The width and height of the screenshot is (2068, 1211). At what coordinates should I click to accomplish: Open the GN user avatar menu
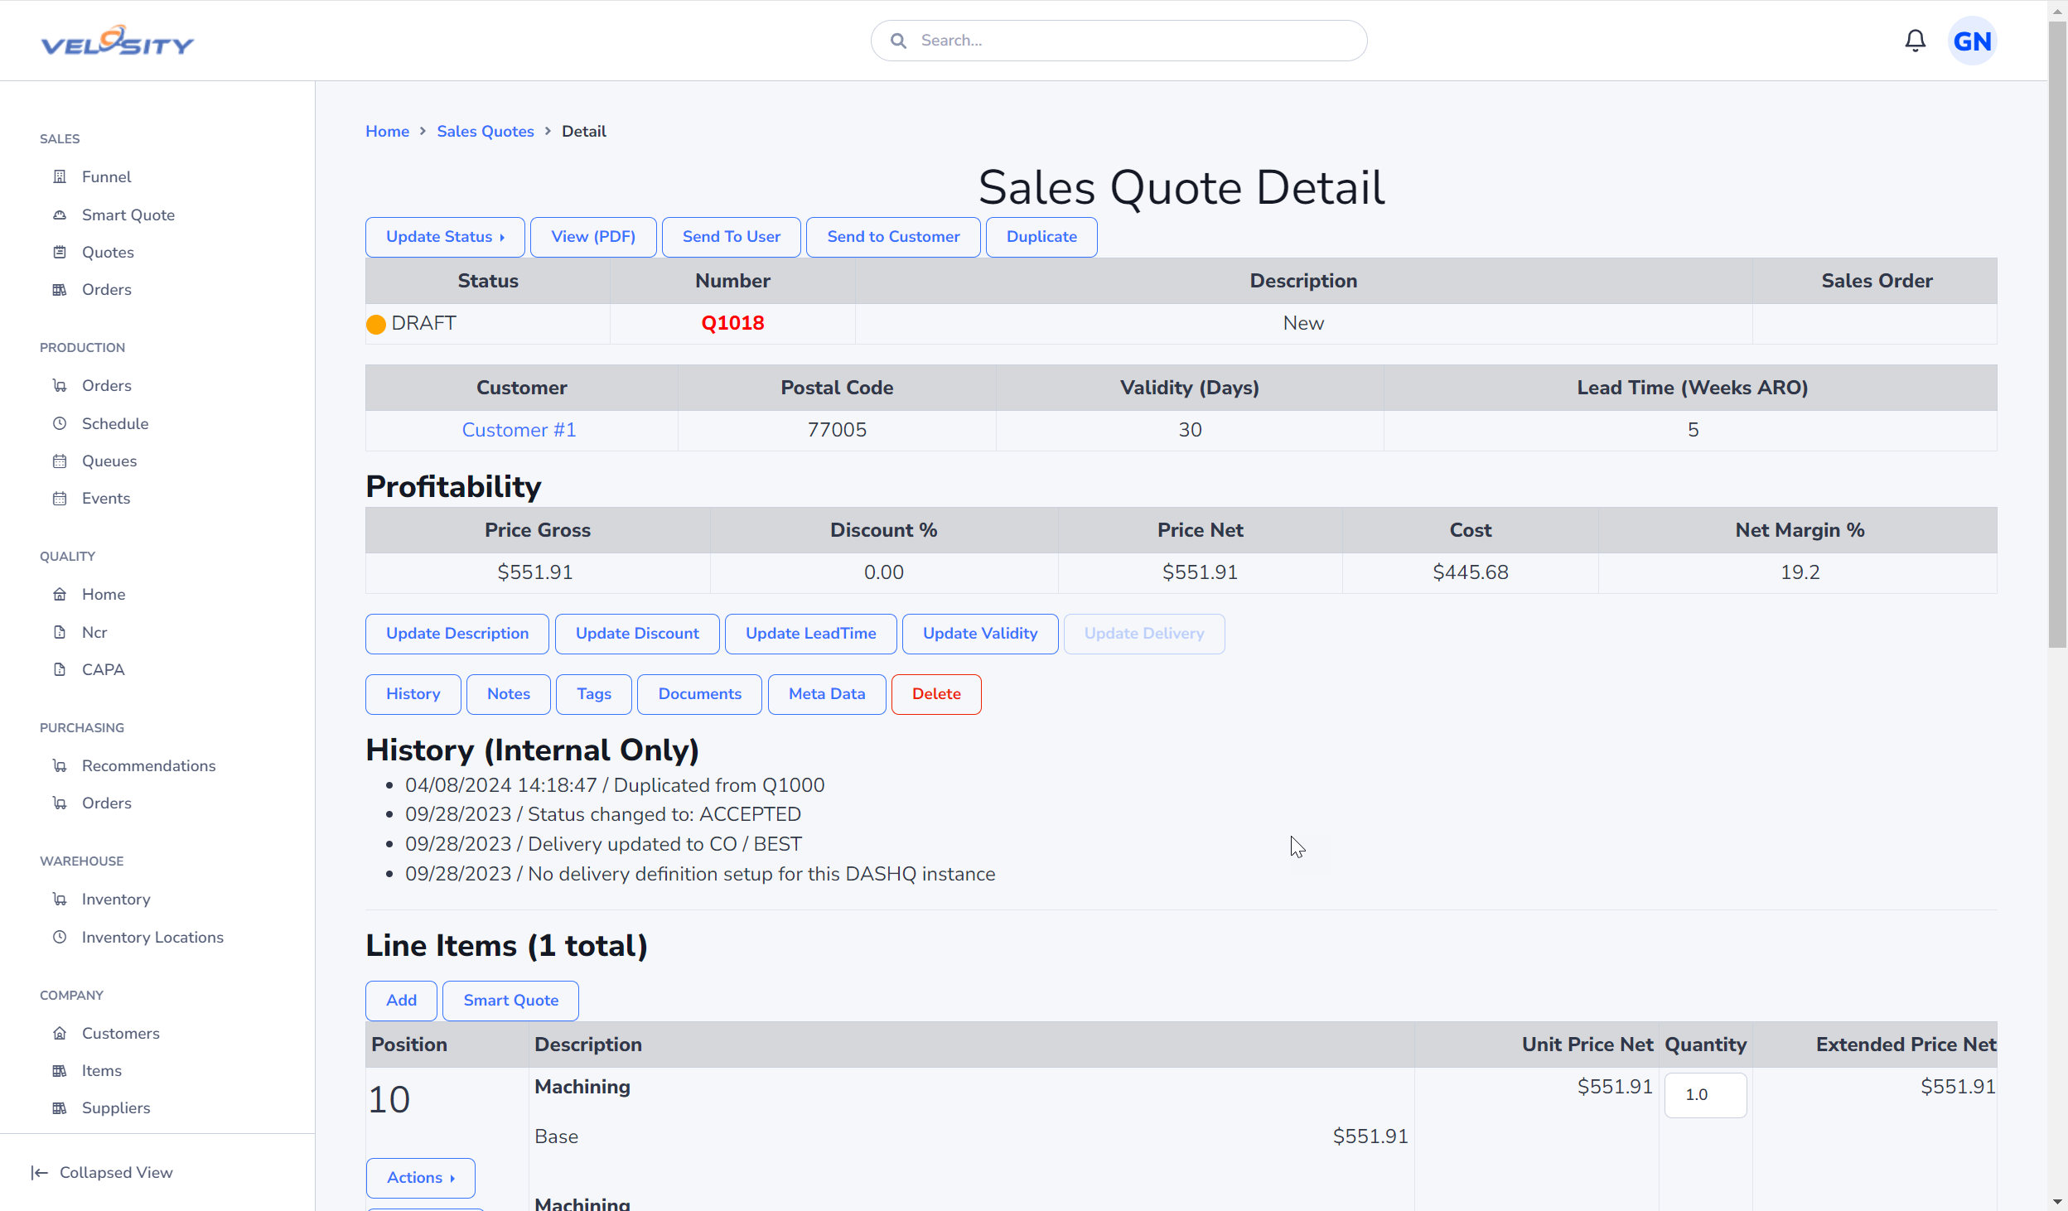point(1972,41)
